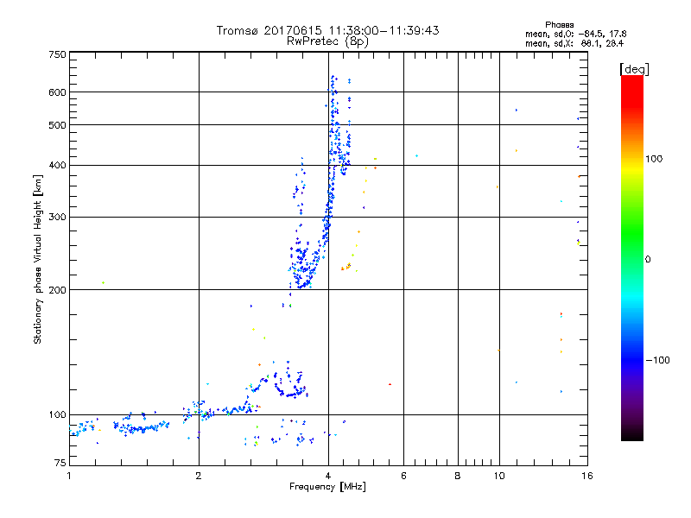Click the Frequency [MHz] axis label
Screen dimensions: 691x518
point(327,487)
